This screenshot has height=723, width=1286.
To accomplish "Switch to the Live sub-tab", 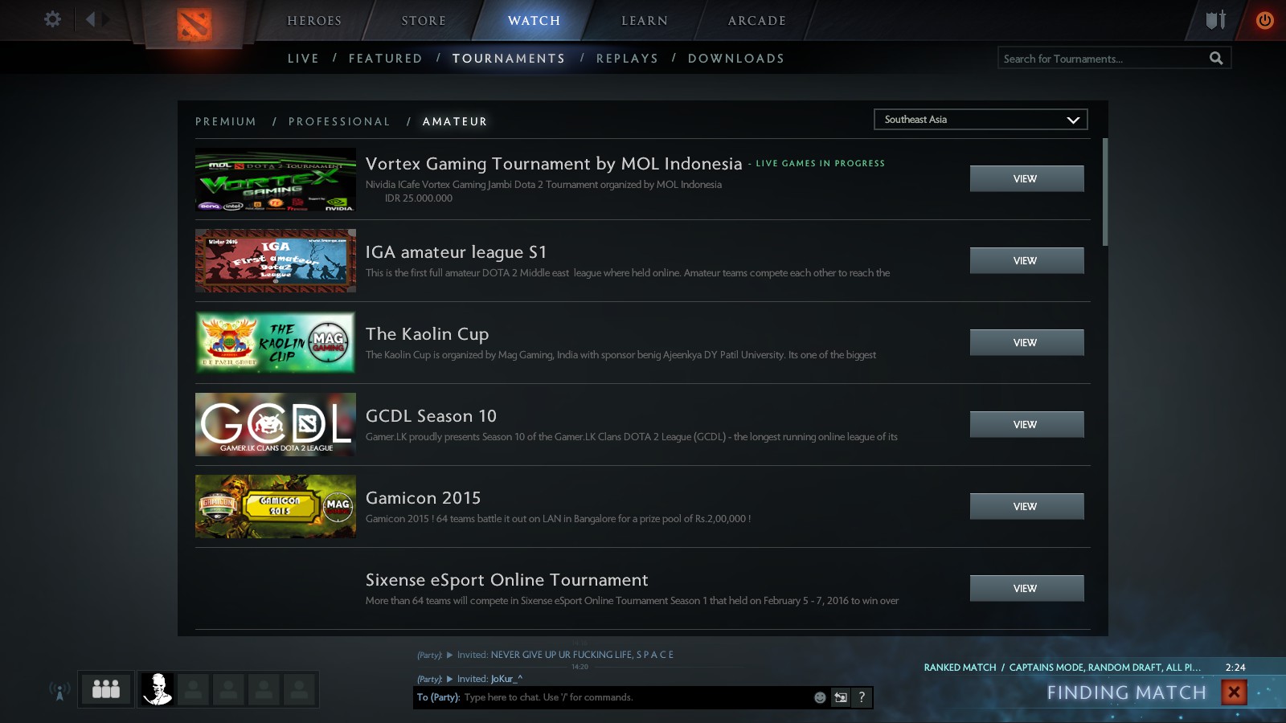I will 303,59.
